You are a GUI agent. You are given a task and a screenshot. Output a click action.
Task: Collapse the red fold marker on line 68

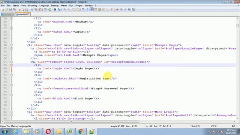pyautogui.click(x=12, y=65)
